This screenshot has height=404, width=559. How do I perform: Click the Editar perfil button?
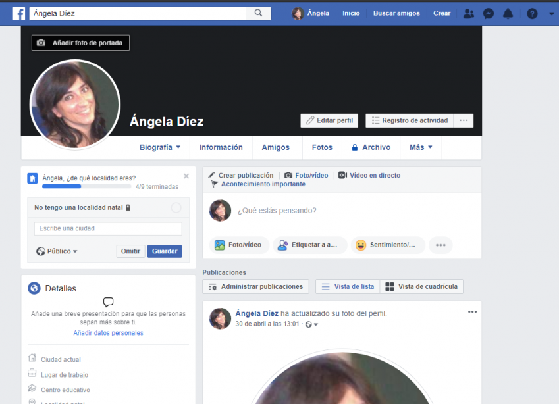(329, 120)
